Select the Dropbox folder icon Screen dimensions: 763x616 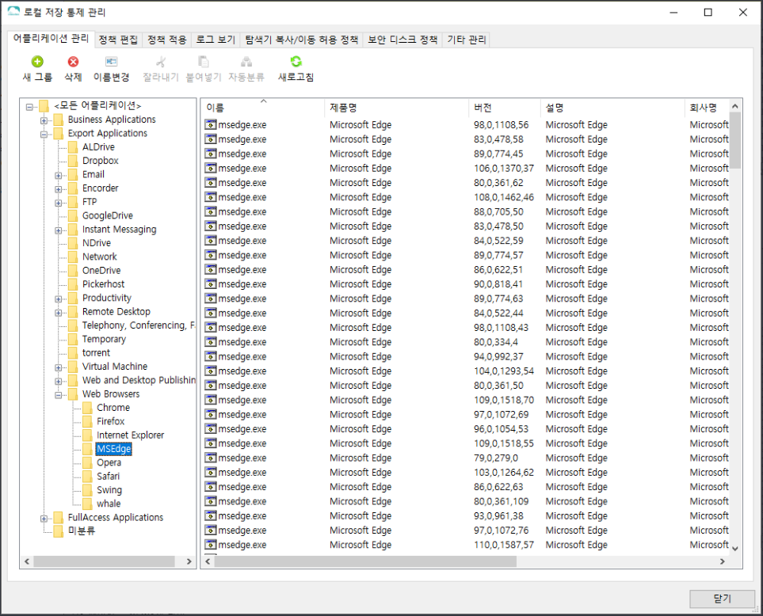73,161
